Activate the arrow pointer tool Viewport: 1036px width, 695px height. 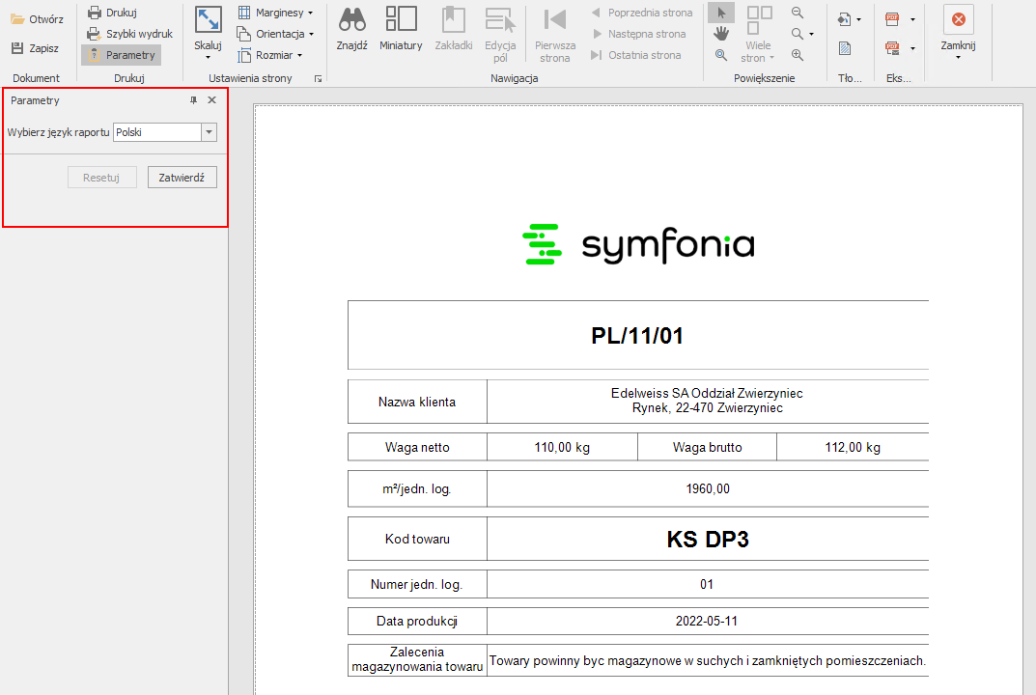click(x=721, y=13)
